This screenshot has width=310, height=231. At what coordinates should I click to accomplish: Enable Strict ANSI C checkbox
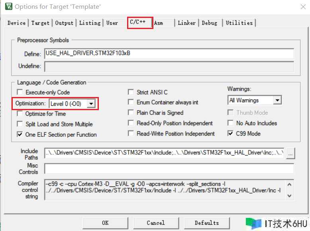pos(131,92)
